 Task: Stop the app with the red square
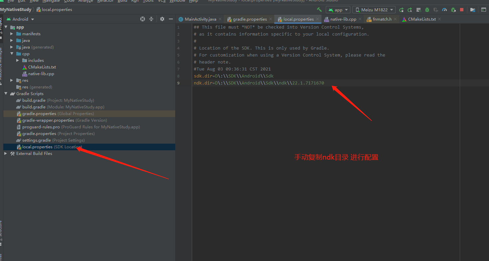point(462,10)
